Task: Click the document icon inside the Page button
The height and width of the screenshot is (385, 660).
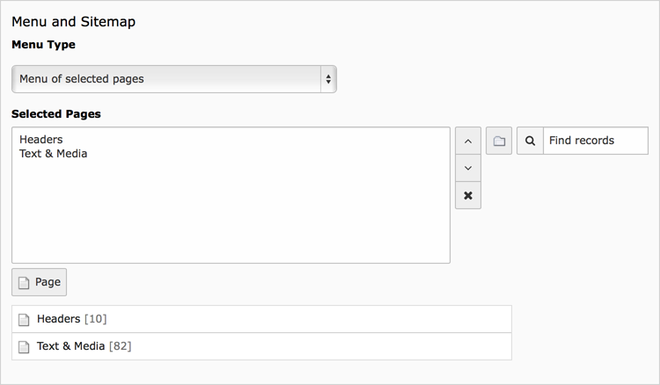Action: coord(25,282)
